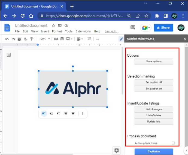The image size is (188, 155).
Task: Click the Share button
Action: pyautogui.click(x=163, y=28)
